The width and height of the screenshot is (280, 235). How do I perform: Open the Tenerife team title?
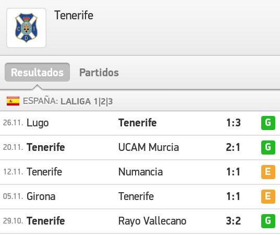74,15
